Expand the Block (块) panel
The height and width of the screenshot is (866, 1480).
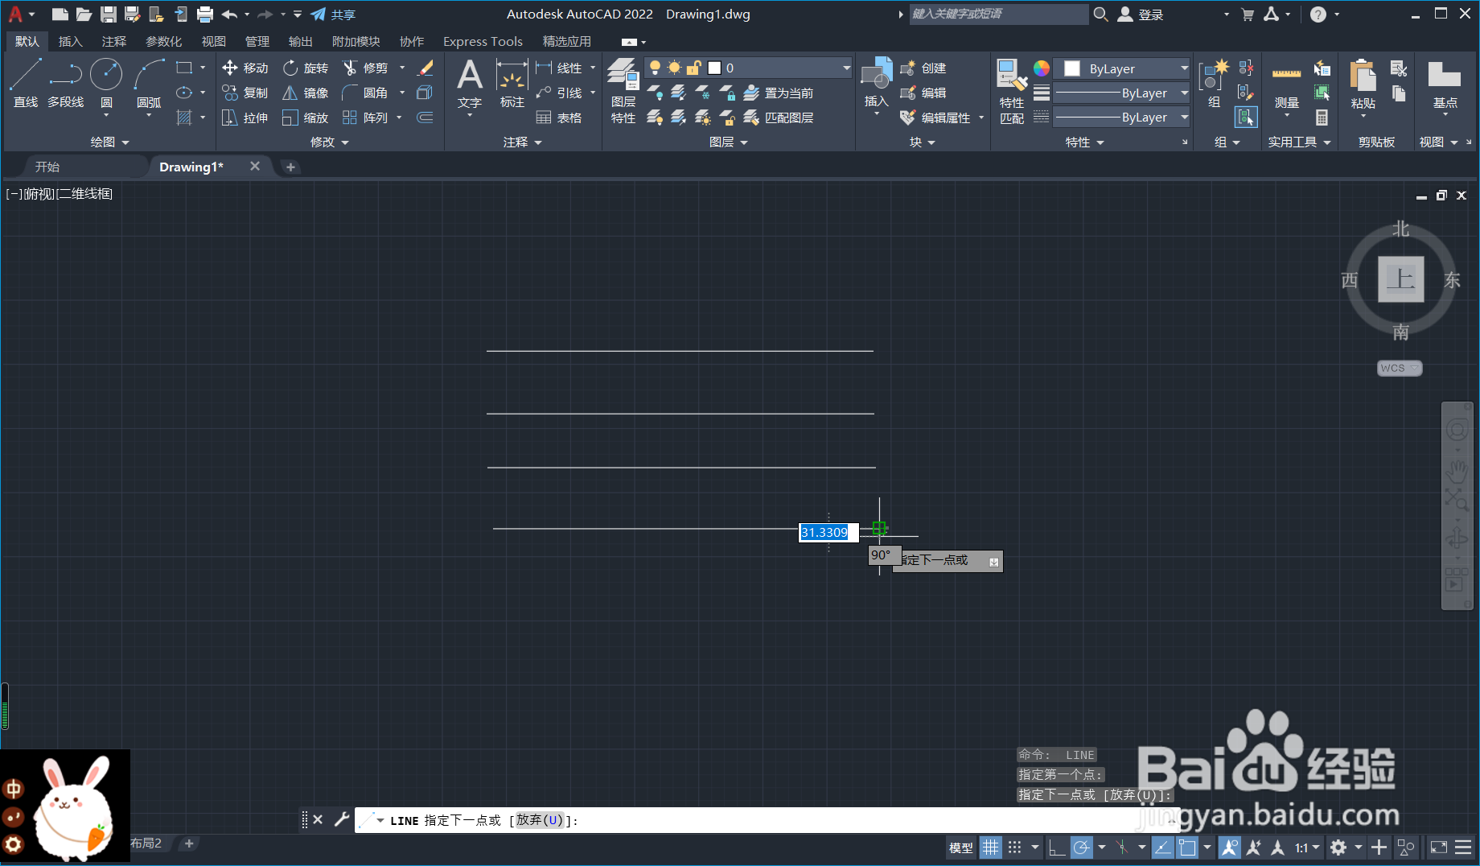coord(923,142)
